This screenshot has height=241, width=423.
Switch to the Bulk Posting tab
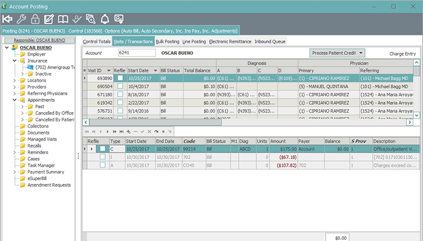(x=169, y=41)
